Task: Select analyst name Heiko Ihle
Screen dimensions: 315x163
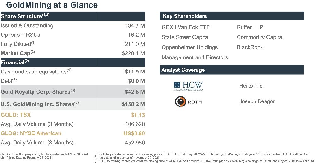Action: tap(251, 86)
